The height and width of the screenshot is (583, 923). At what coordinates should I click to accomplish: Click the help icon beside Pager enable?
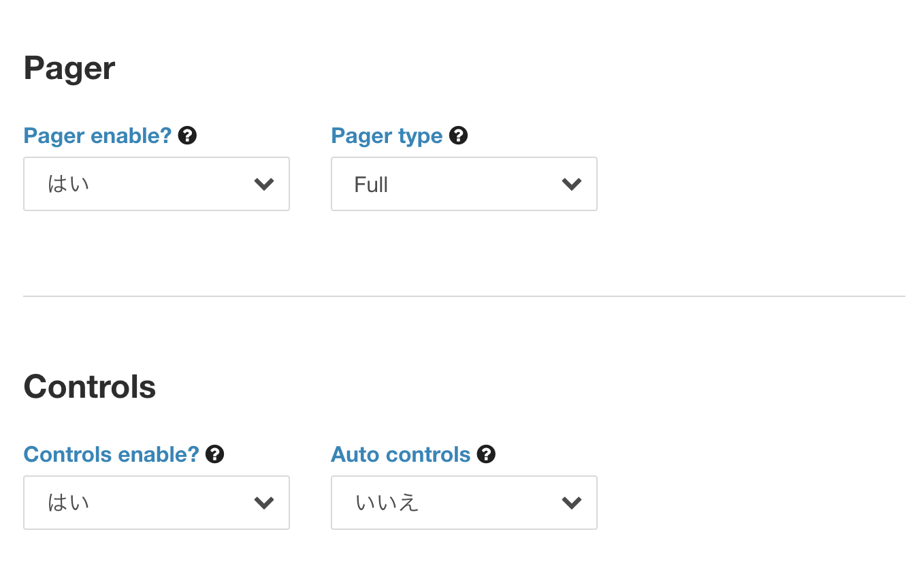click(187, 136)
